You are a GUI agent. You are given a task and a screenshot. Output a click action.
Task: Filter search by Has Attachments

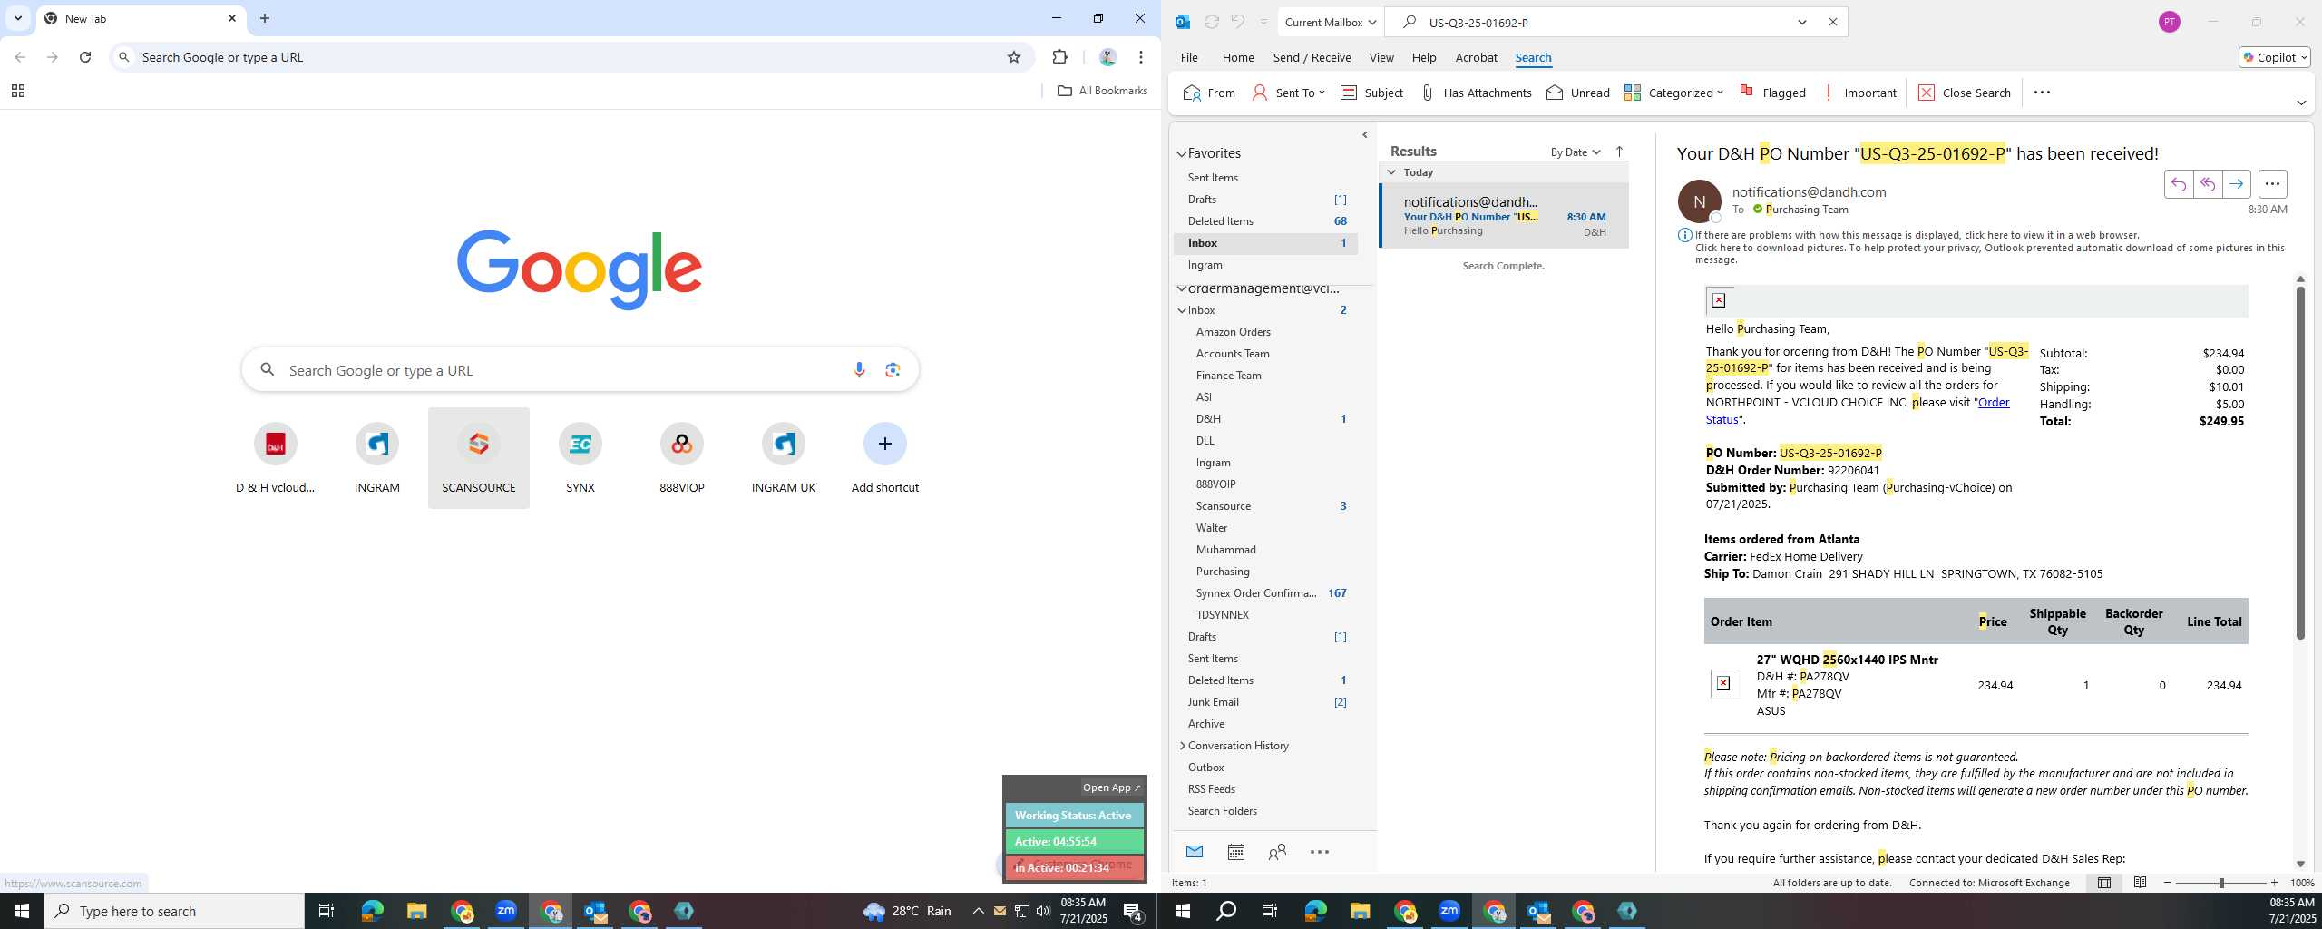coord(1476,93)
